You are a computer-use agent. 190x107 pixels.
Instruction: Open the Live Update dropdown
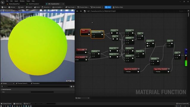(57, 7)
